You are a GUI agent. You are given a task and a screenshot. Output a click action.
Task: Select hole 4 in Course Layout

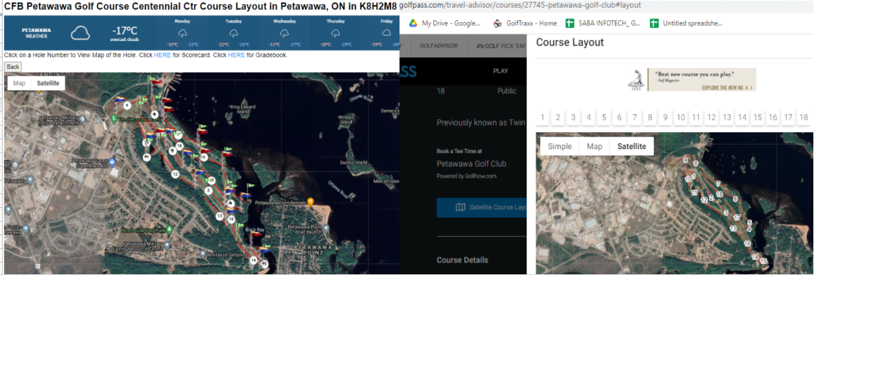589,117
